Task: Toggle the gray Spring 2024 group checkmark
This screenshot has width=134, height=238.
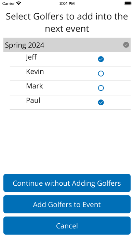Action: tap(126, 45)
